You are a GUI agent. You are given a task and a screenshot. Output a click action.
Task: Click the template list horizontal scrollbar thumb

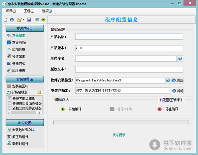point(23,113)
